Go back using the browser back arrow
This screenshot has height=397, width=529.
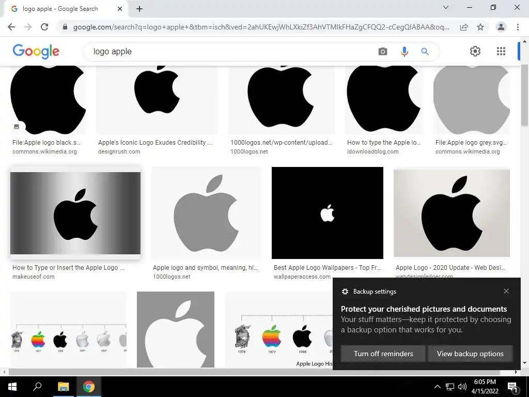pos(11,27)
